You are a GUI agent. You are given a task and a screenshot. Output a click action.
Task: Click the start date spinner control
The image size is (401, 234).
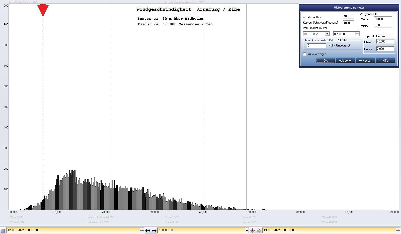[x=142, y=230]
